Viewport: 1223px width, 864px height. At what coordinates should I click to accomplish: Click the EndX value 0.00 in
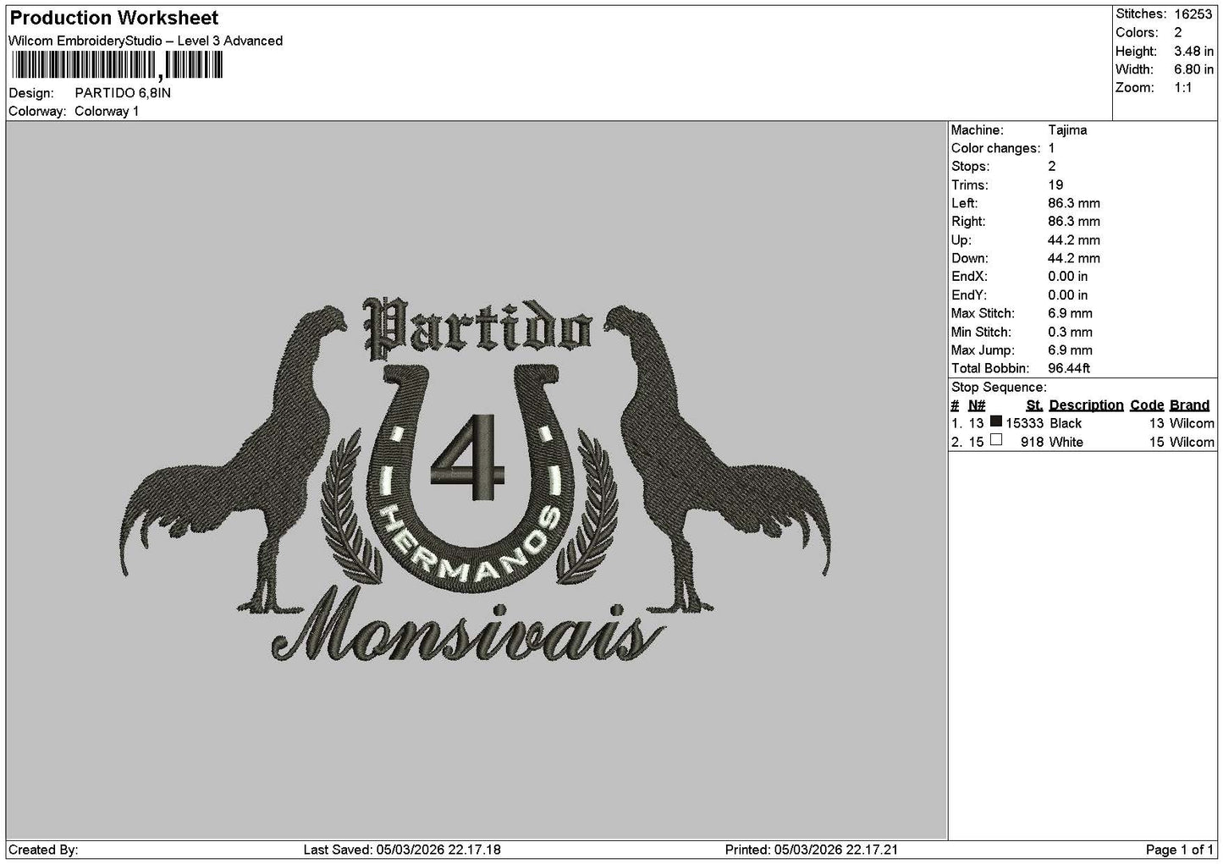[1068, 277]
